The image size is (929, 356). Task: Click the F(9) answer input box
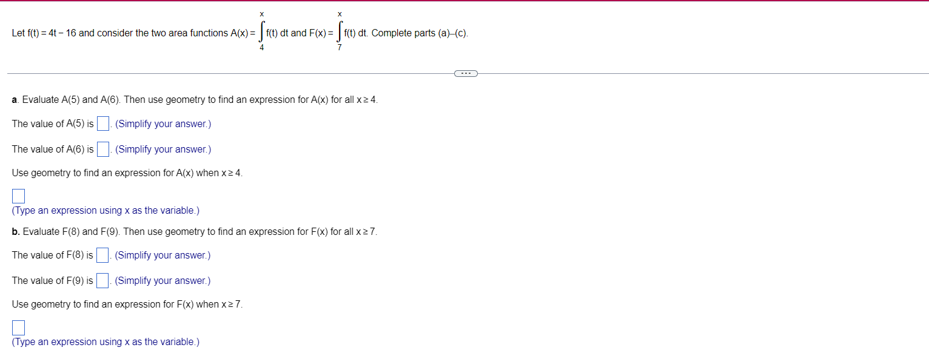click(x=102, y=280)
